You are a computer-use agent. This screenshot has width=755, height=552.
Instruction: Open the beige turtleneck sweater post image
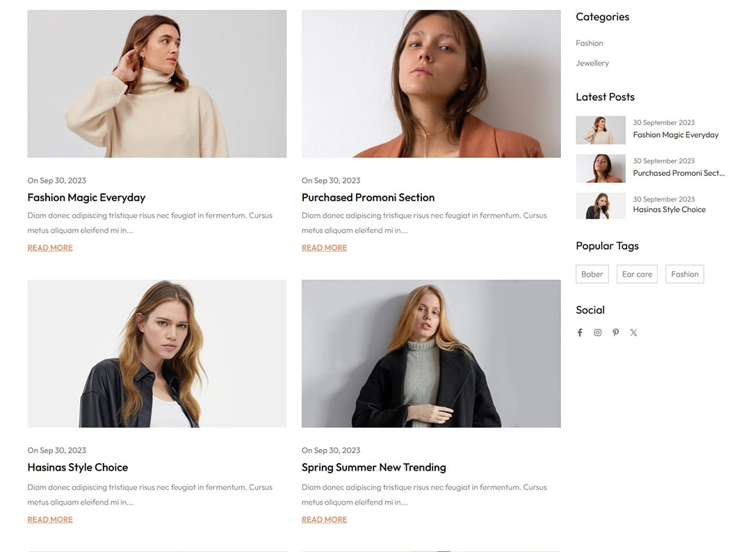157,84
